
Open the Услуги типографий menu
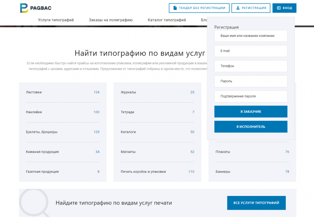56,20
